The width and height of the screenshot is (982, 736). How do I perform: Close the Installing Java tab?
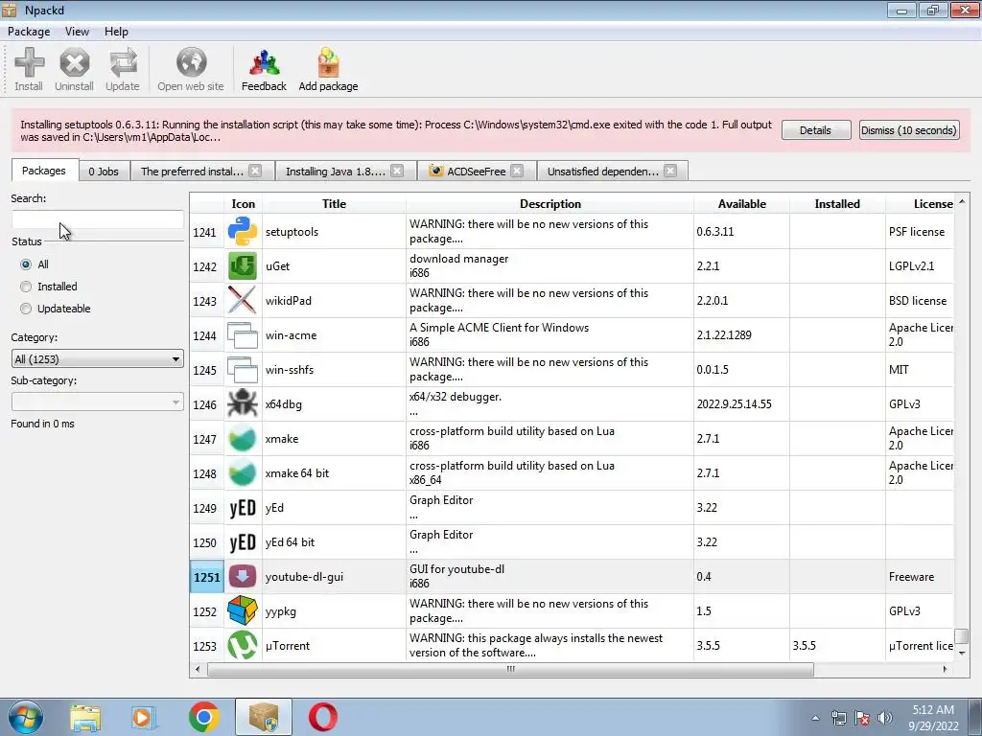point(397,171)
